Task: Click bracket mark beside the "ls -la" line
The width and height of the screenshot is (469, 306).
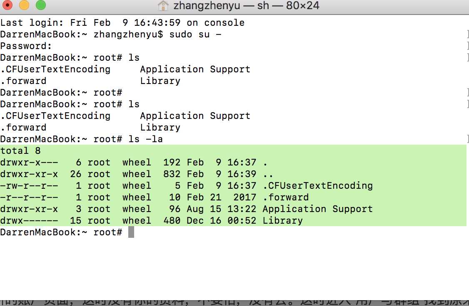Action: pyautogui.click(x=467, y=139)
